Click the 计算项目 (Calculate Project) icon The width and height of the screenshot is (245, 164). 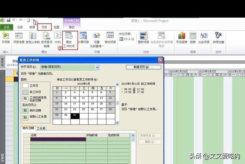[x=83, y=38]
